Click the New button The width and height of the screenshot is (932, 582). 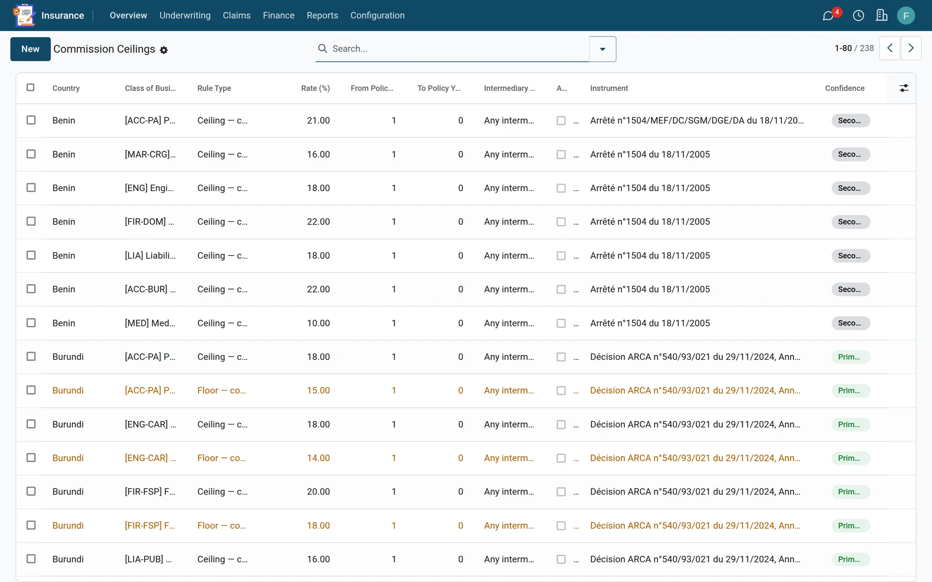tap(30, 49)
